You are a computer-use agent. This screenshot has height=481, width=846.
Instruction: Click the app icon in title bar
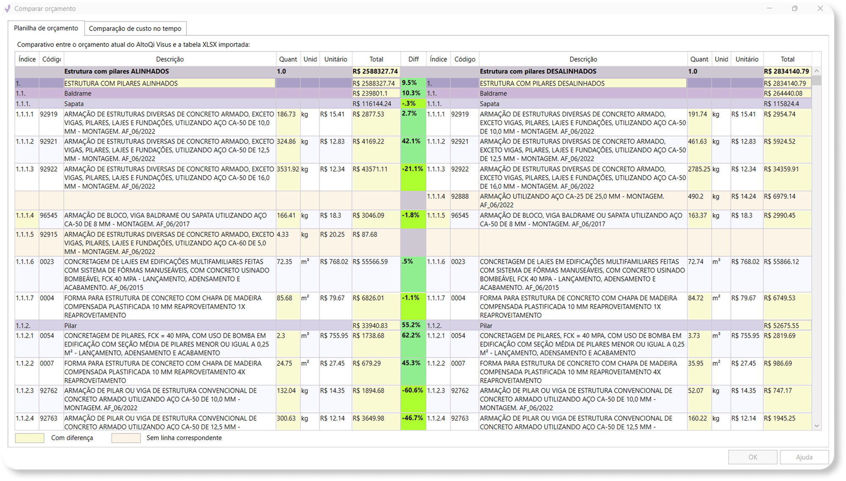[x=7, y=8]
